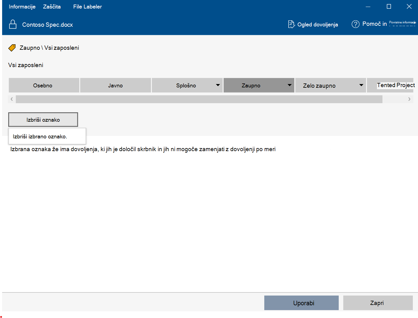
Task: Open the Informacije menu
Action: (22, 7)
